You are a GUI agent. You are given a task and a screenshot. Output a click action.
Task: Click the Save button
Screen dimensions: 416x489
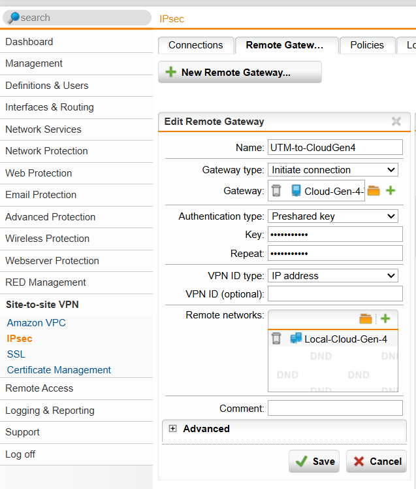click(314, 461)
